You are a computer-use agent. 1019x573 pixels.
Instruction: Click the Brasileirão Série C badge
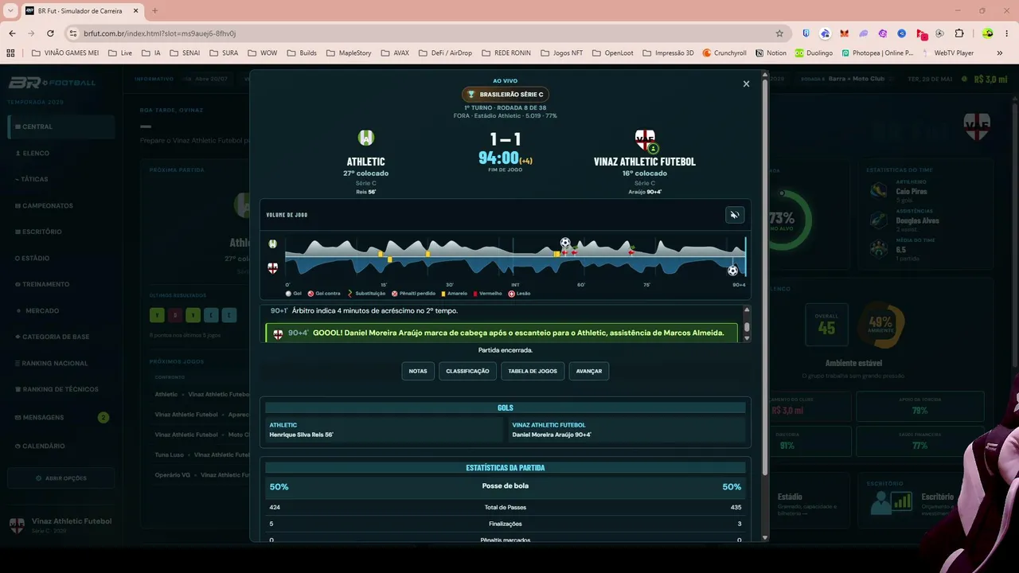tap(506, 95)
